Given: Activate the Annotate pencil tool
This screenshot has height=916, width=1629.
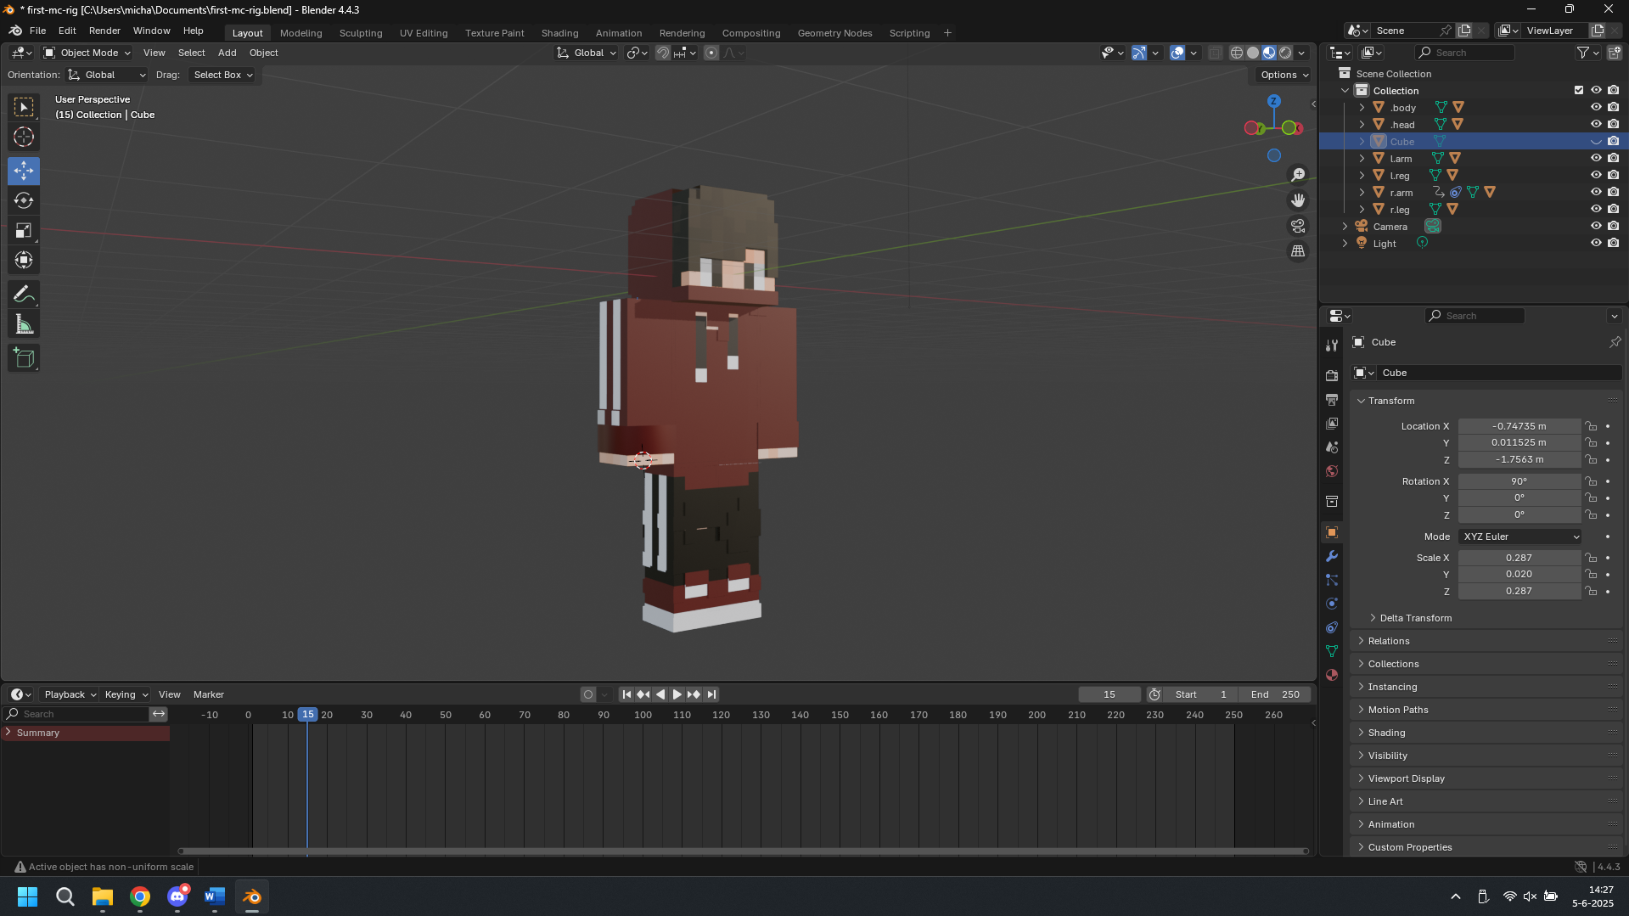Looking at the screenshot, I should pos(24,295).
